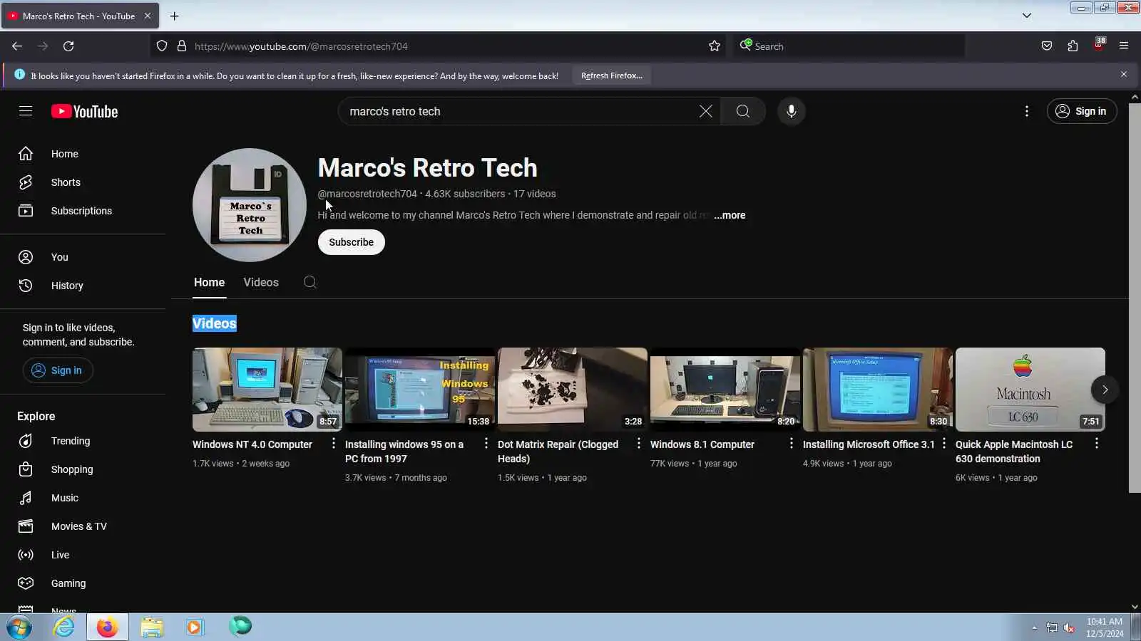Open Subscriptions in the sidebar

pos(83,211)
